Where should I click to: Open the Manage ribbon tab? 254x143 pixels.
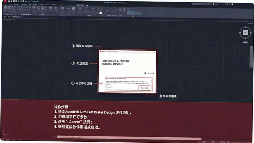(35, 4)
